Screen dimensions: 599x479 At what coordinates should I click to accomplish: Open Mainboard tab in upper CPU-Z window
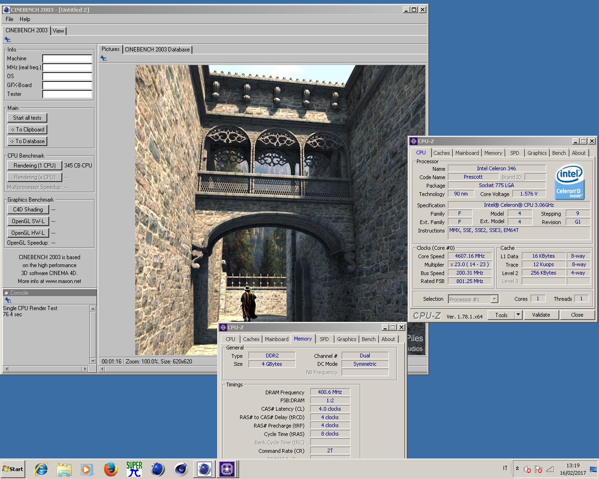[467, 153]
